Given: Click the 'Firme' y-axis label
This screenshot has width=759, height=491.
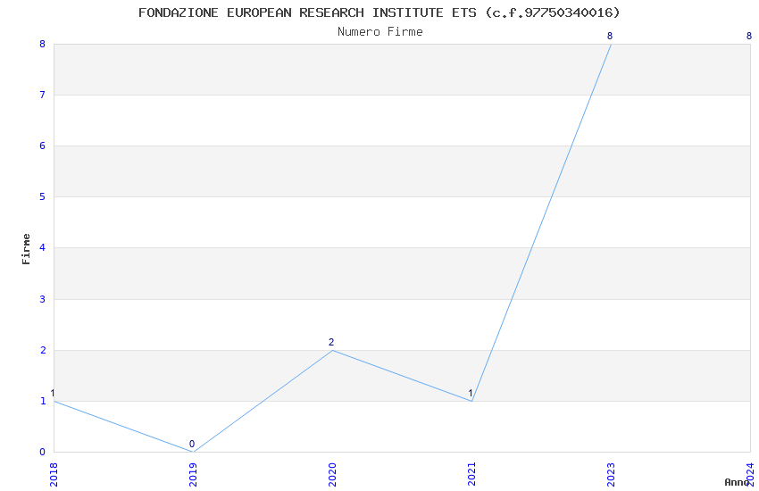Looking at the screenshot, I should [x=26, y=249].
